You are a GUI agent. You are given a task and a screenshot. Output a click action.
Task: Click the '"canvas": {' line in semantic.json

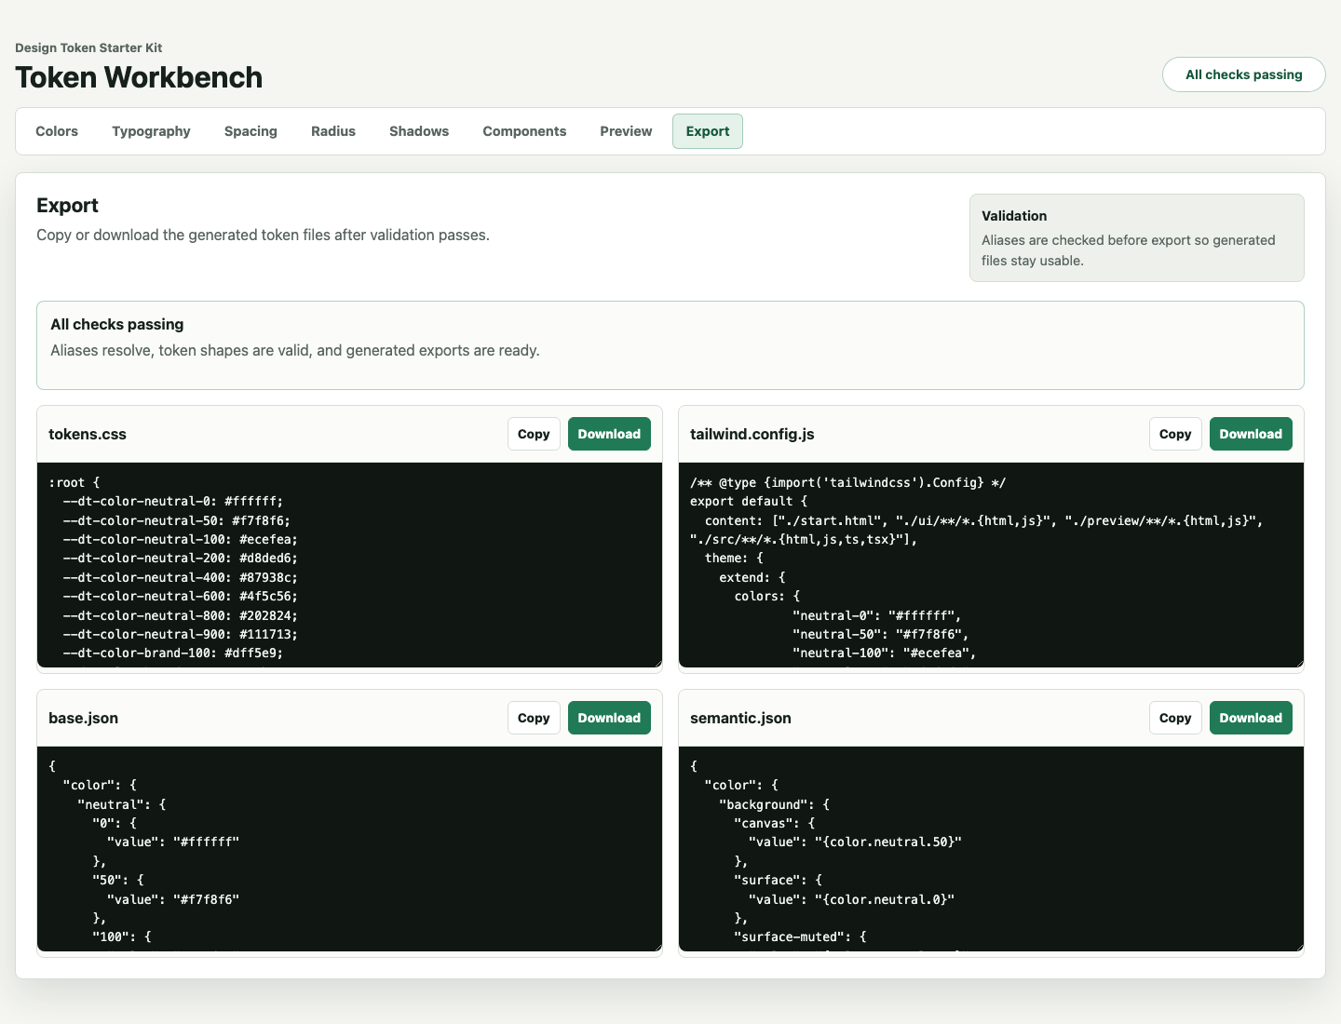pyautogui.click(x=774, y=823)
